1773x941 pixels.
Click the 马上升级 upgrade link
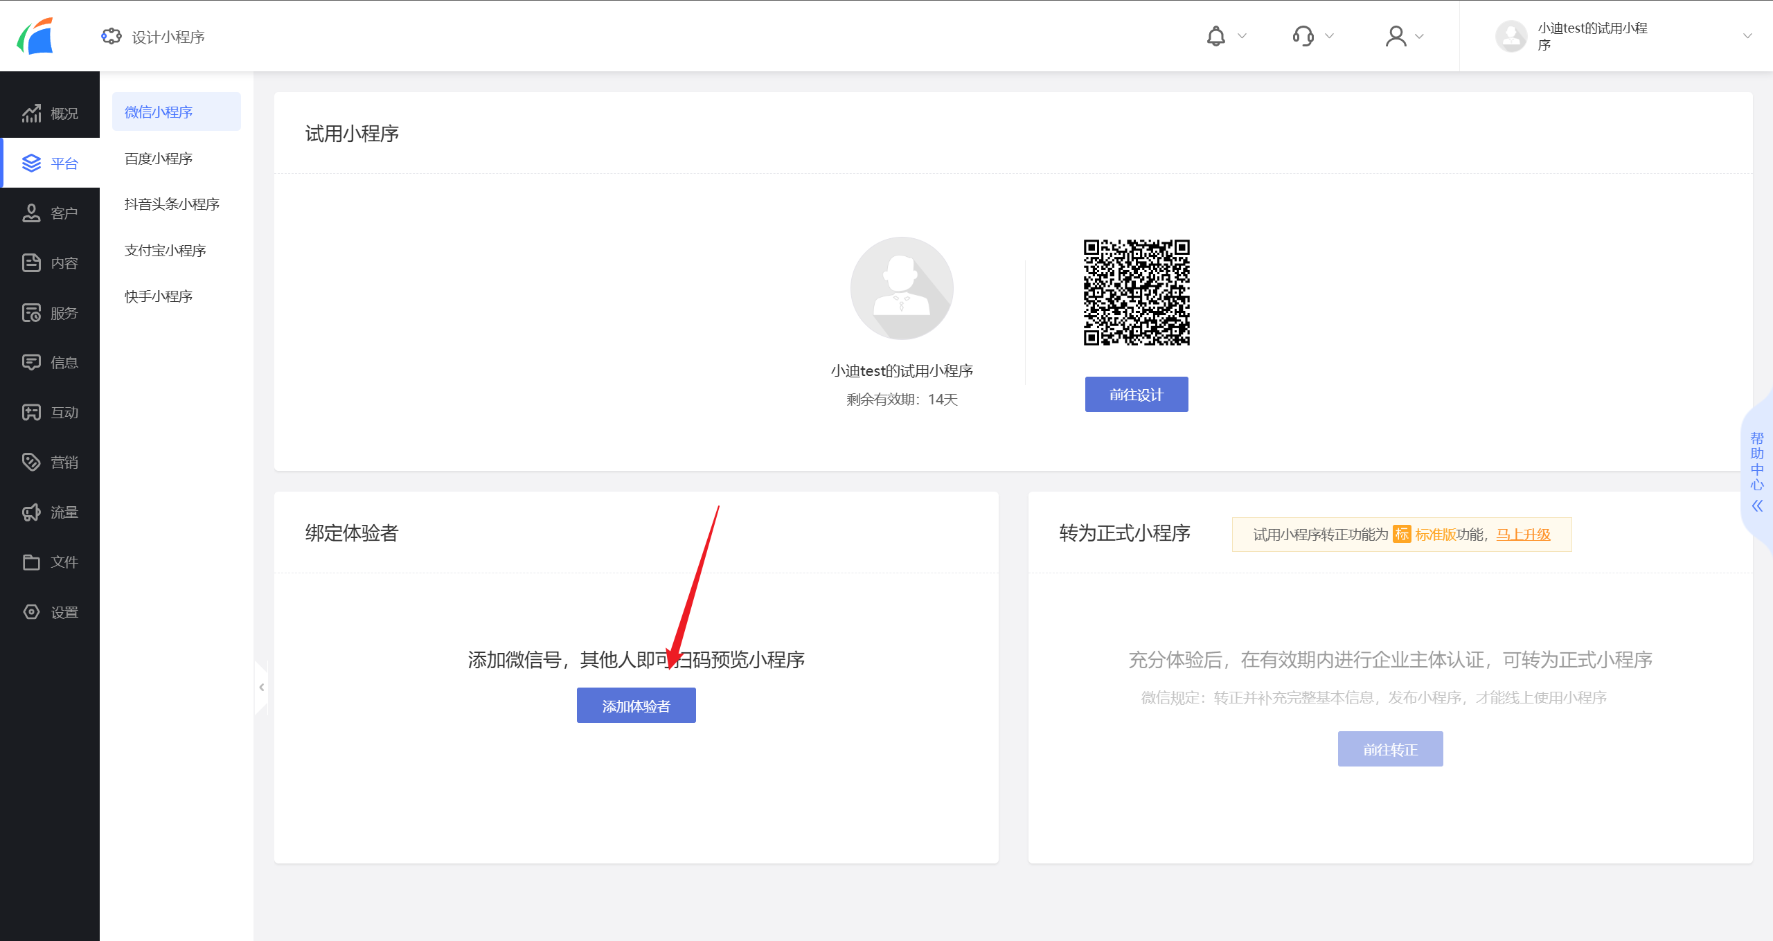[1523, 535]
